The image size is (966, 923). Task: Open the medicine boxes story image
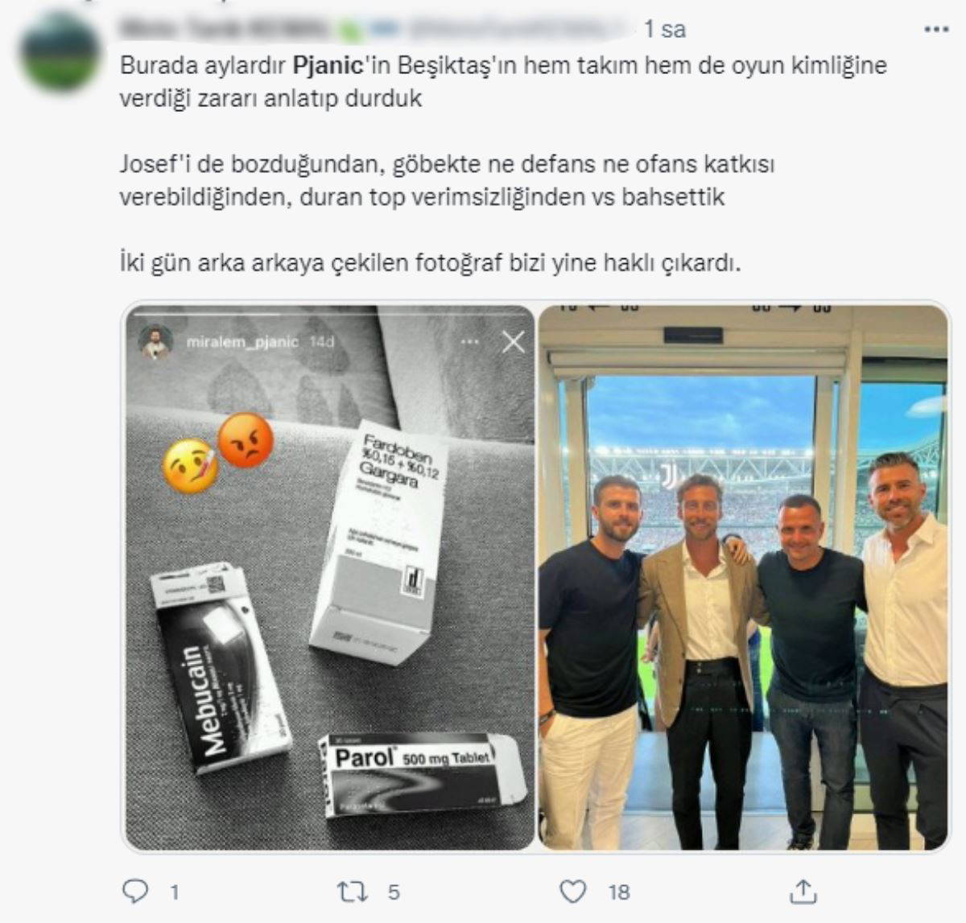coord(330,577)
